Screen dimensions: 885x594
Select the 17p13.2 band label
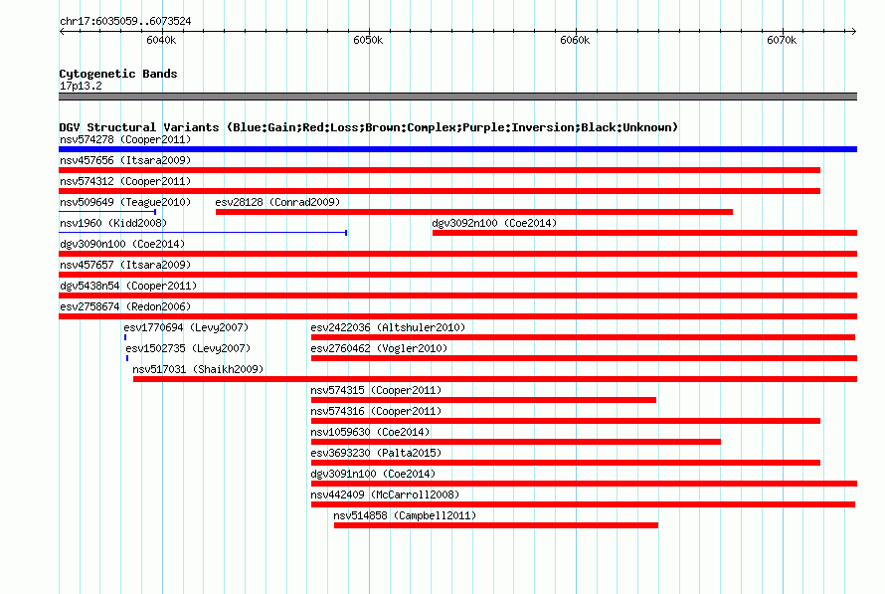[x=81, y=86]
